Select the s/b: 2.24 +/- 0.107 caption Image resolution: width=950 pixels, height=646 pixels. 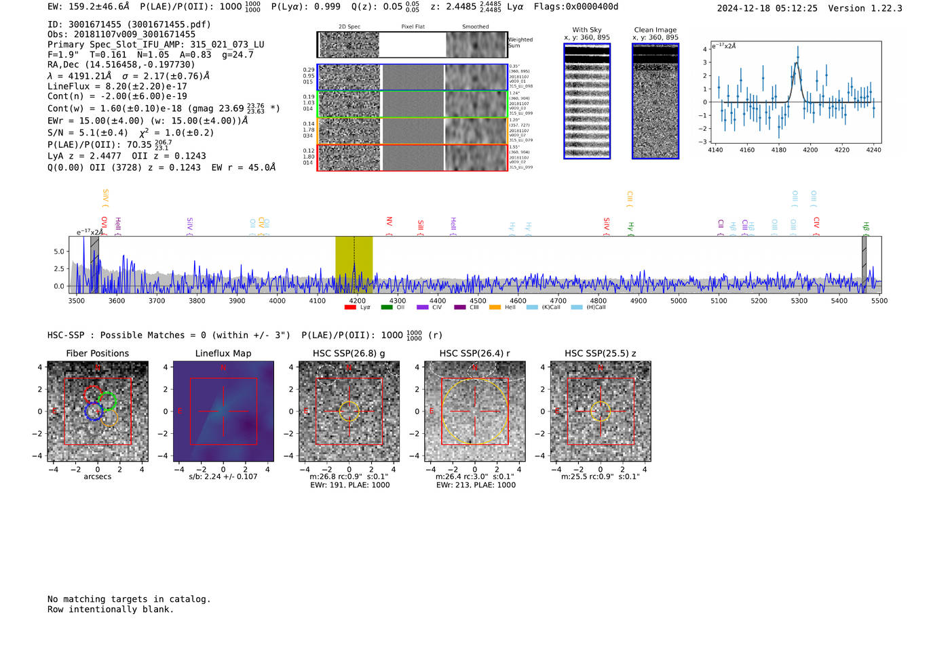pos(223,477)
